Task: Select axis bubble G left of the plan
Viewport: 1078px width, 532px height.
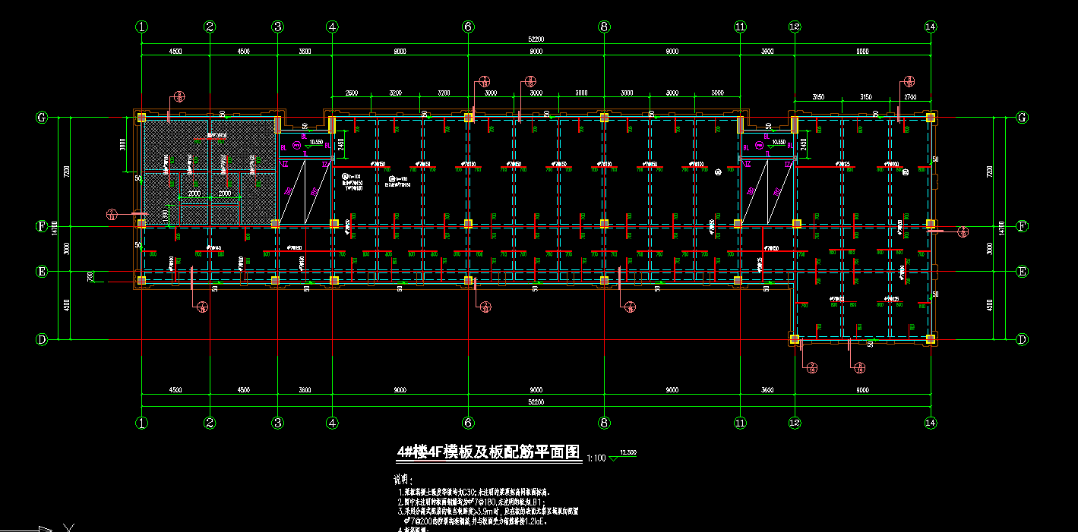Action: [43, 118]
